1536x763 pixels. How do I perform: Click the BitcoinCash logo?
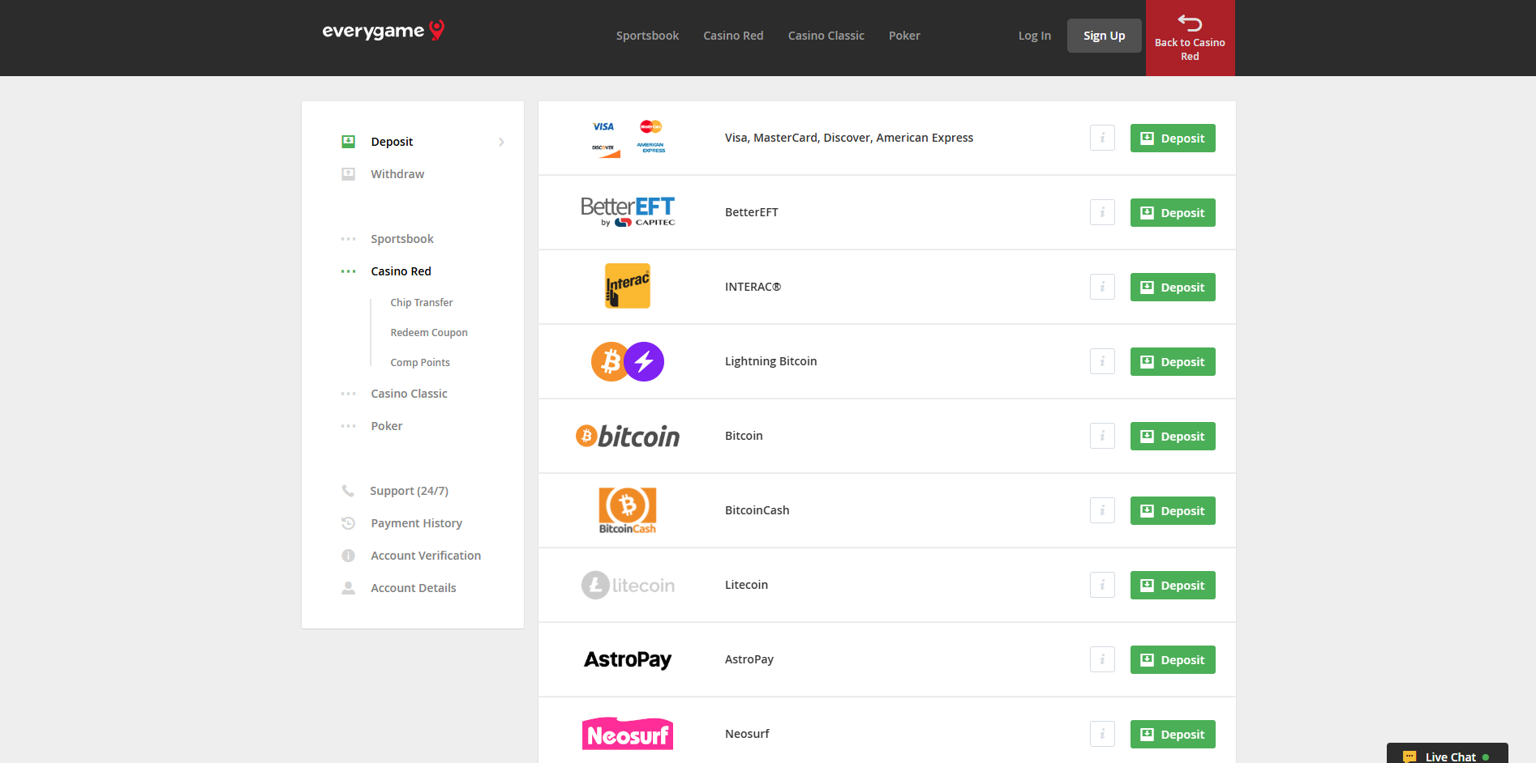[x=628, y=510]
